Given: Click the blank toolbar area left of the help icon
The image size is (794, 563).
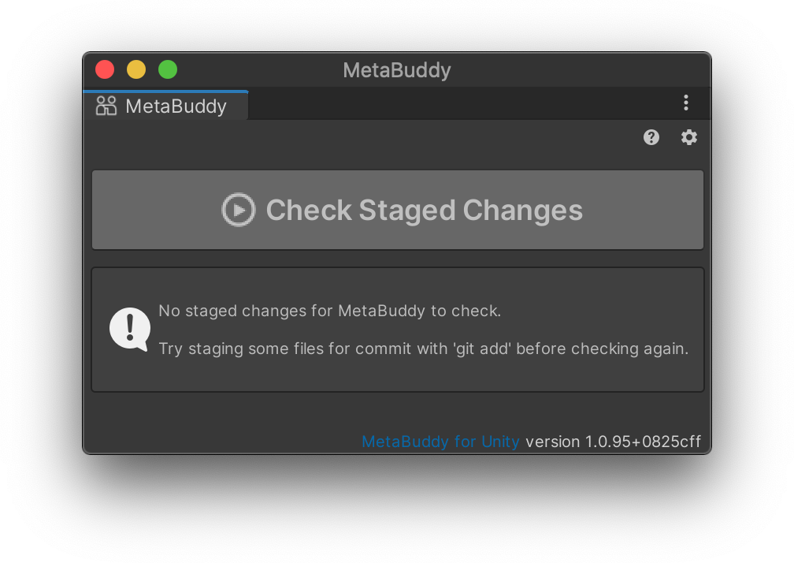Looking at the screenshot, I should [362, 137].
